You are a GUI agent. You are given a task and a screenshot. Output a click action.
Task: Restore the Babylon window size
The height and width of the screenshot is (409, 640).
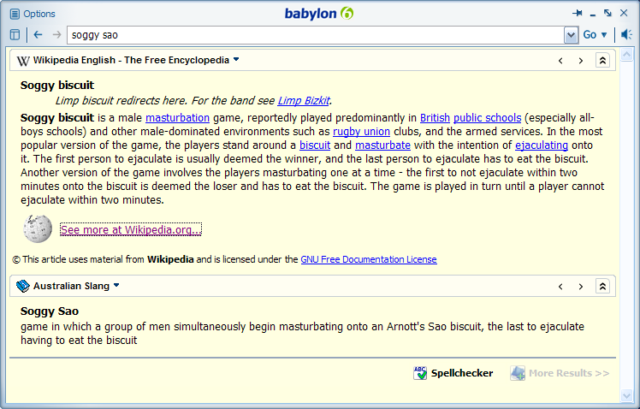point(607,13)
